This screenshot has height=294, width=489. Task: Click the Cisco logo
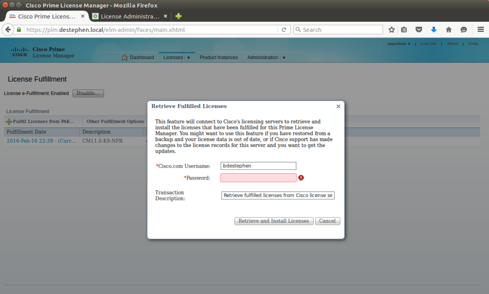[19, 52]
